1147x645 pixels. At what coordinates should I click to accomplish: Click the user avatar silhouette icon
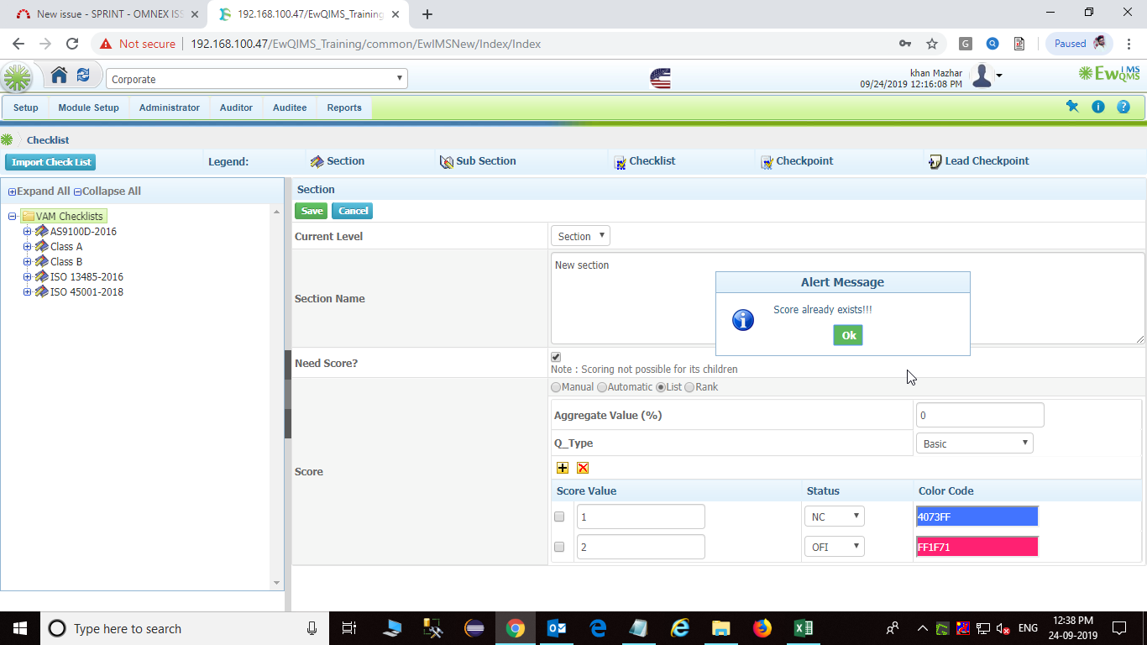[982, 76]
